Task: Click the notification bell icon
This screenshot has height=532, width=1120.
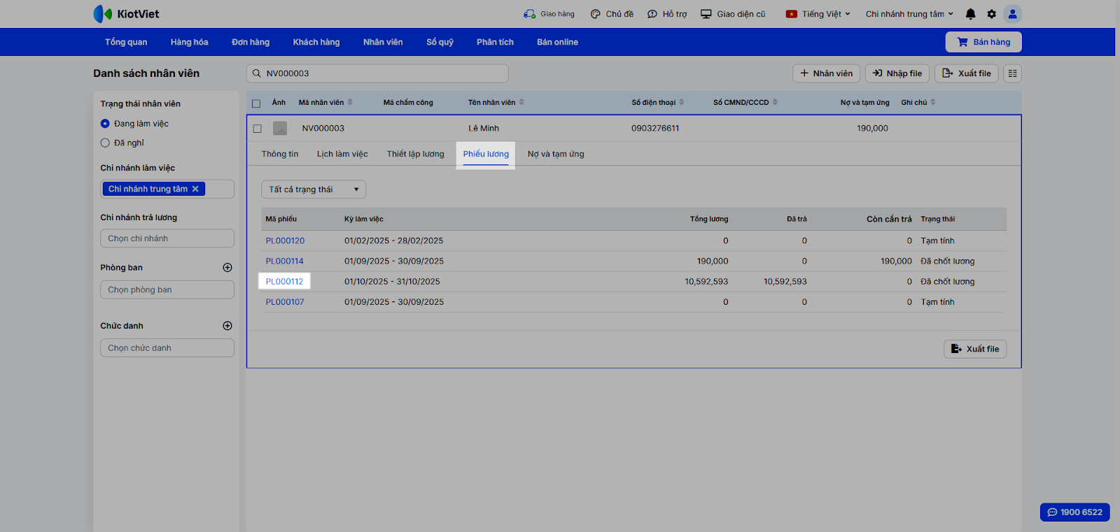Action: point(970,14)
